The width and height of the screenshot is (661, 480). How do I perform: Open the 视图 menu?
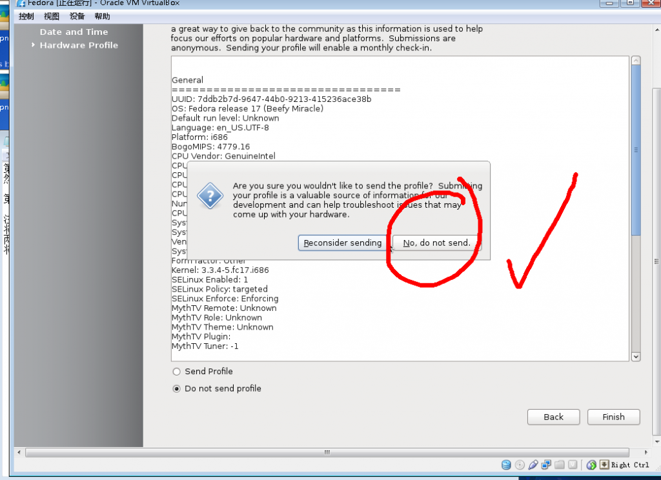tap(51, 16)
